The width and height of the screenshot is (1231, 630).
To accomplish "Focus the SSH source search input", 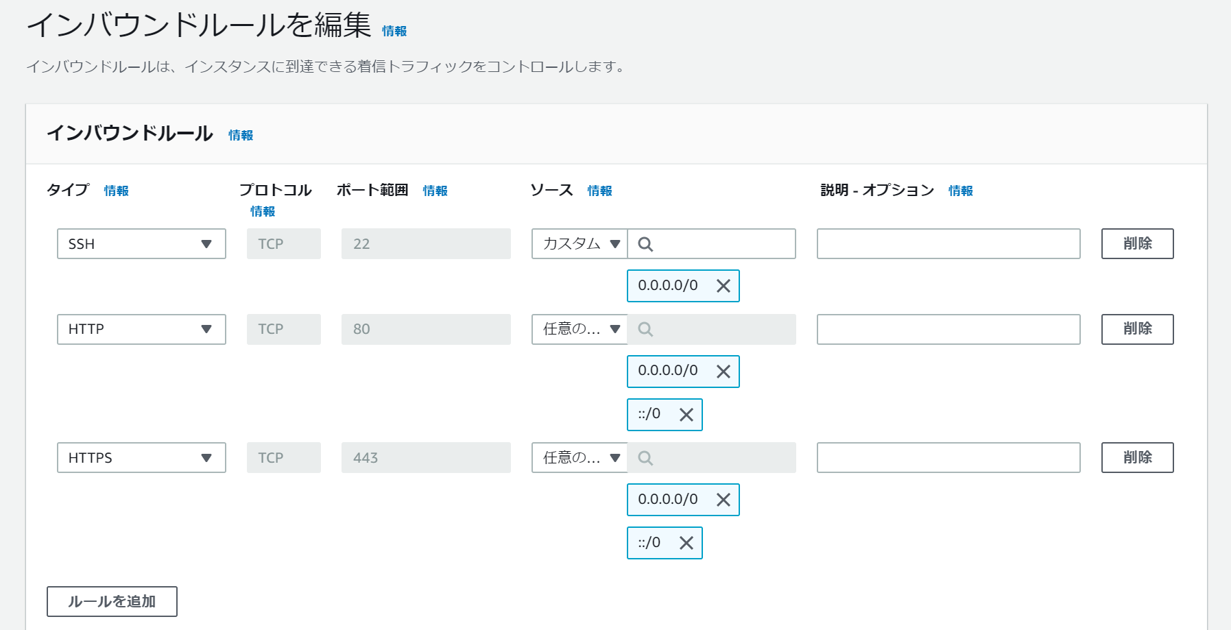I will [x=721, y=244].
